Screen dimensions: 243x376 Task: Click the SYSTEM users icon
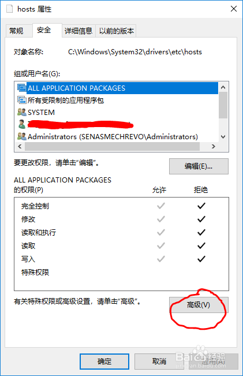coord(22,112)
